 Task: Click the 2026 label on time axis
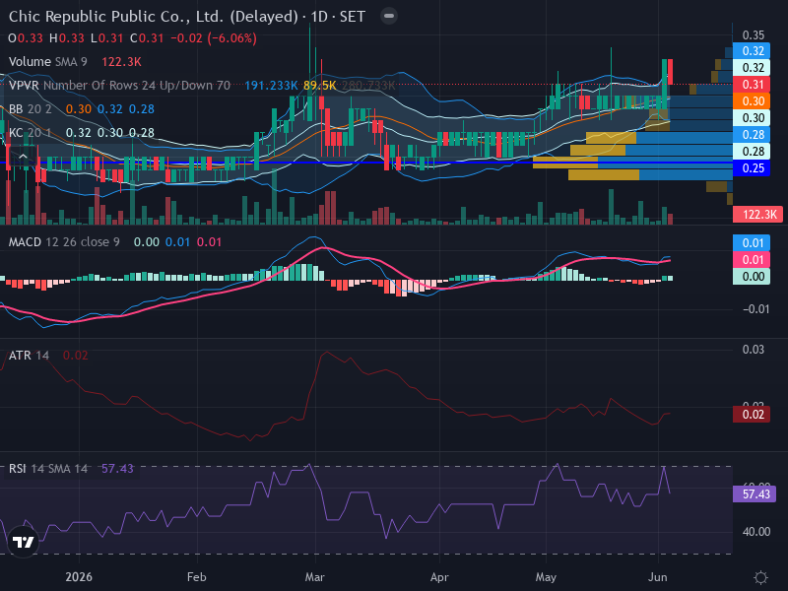[79, 577]
